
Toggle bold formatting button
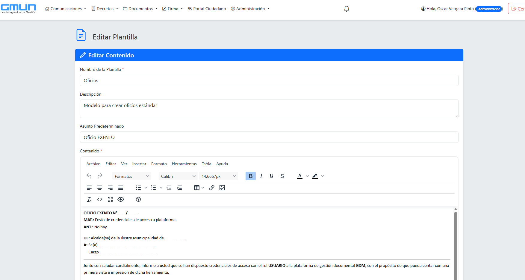point(251,176)
